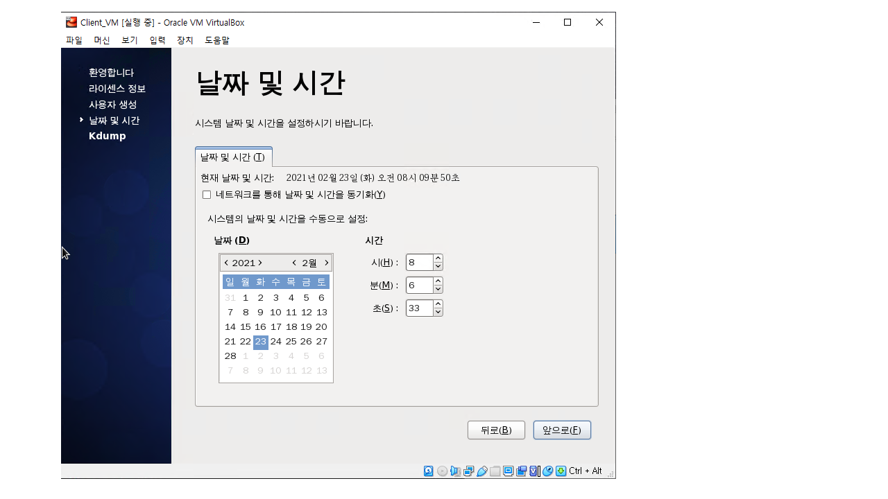
Task: Decrease the minute value with down arrow
Action: (x=438, y=290)
